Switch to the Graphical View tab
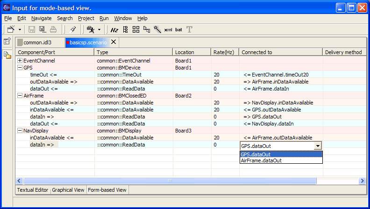The image size is (370, 209). tap(68, 190)
